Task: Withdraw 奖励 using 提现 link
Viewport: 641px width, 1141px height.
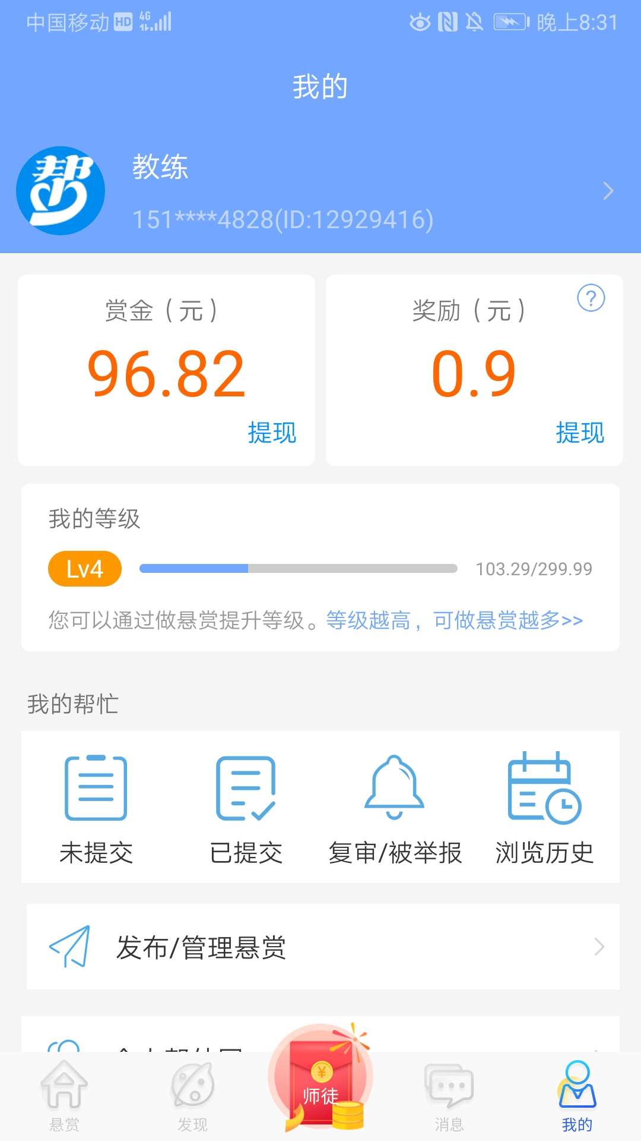Action: tap(580, 433)
